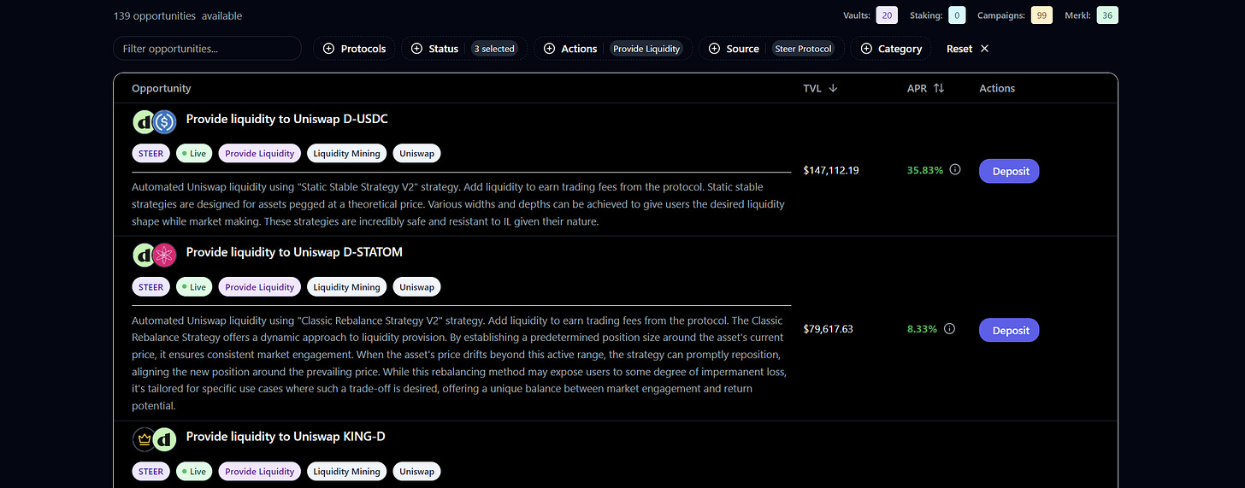
Task: Click the purple Provide Liquidity tag in KING-D row
Action: (x=259, y=471)
